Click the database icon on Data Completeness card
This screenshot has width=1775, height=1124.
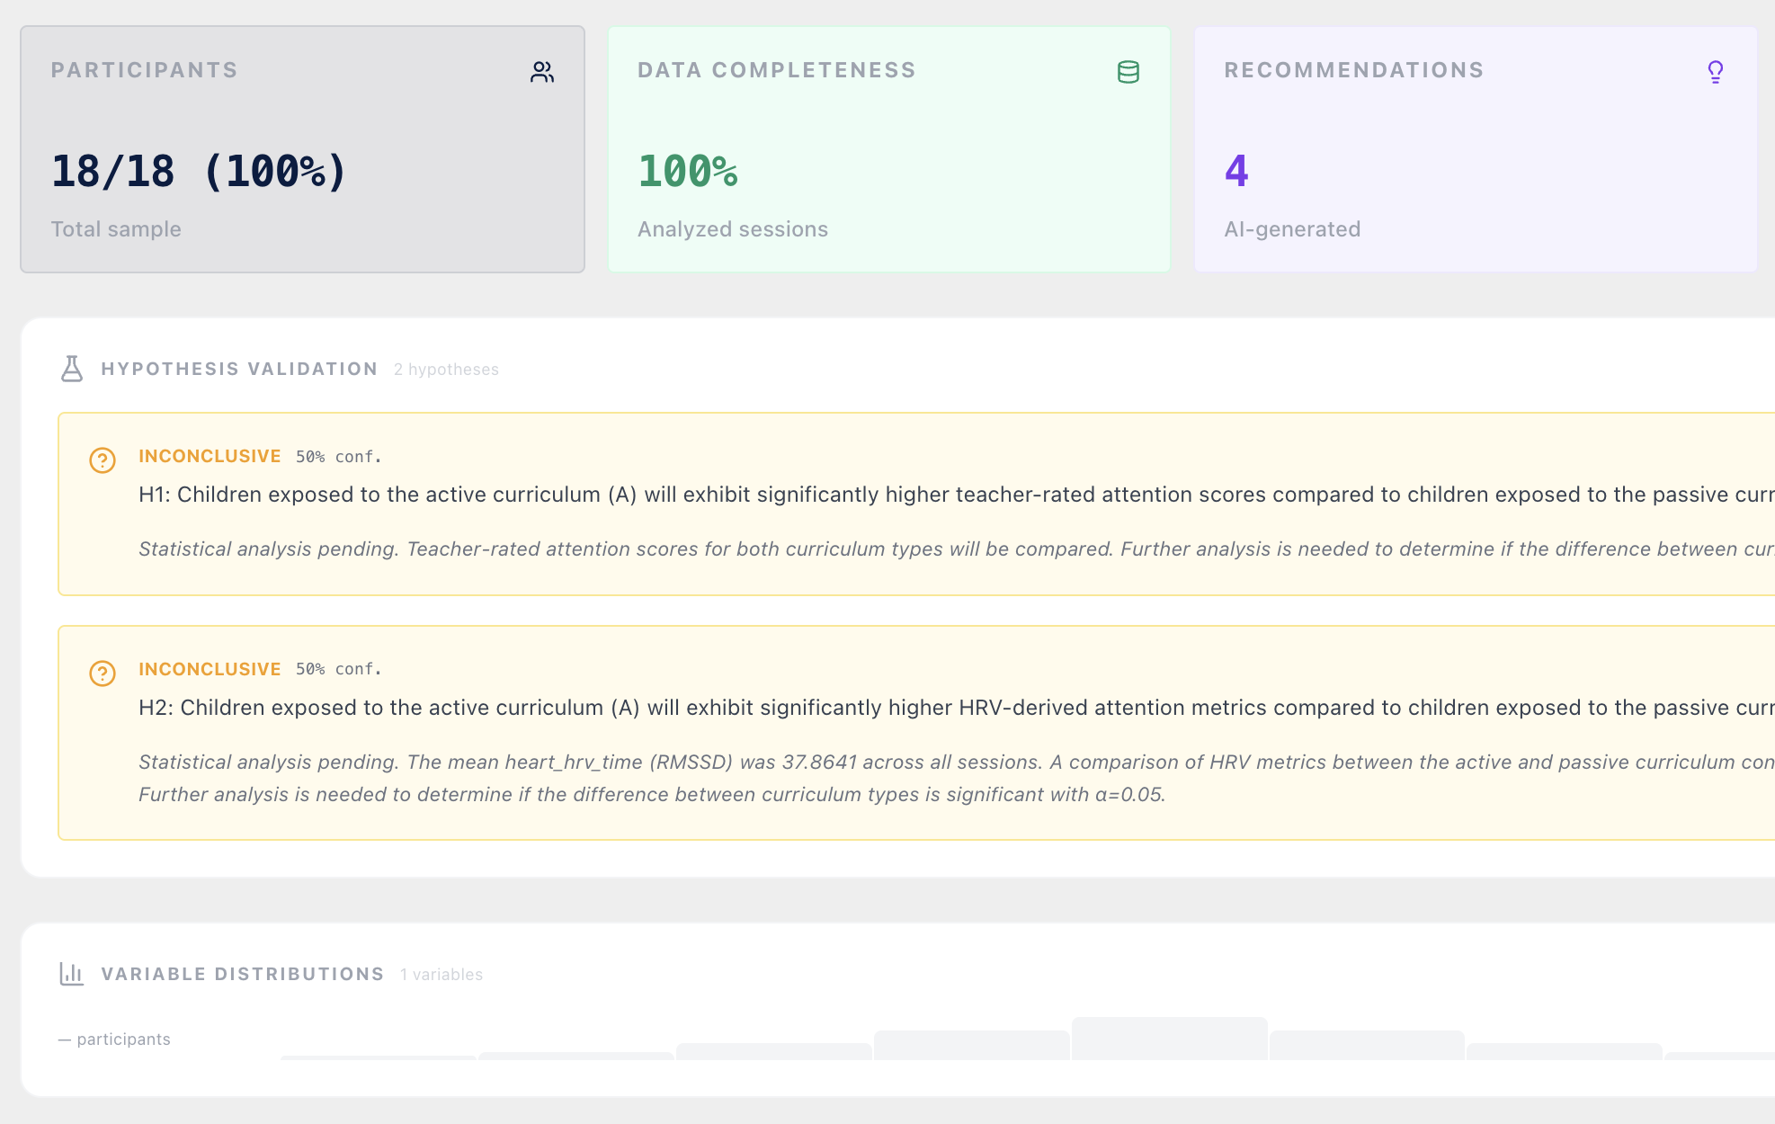(x=1128, y=71)
